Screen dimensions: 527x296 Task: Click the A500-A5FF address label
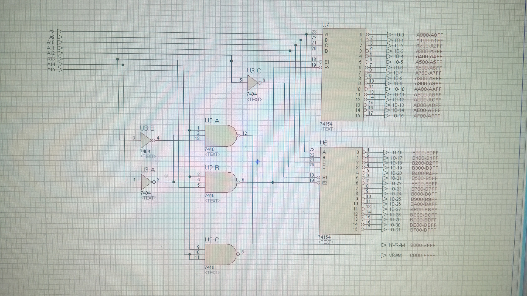point(429,62)
